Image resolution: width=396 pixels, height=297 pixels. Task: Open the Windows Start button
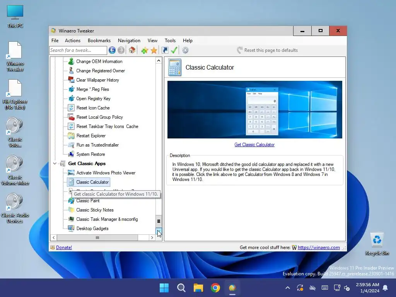(x=164, y=288)
